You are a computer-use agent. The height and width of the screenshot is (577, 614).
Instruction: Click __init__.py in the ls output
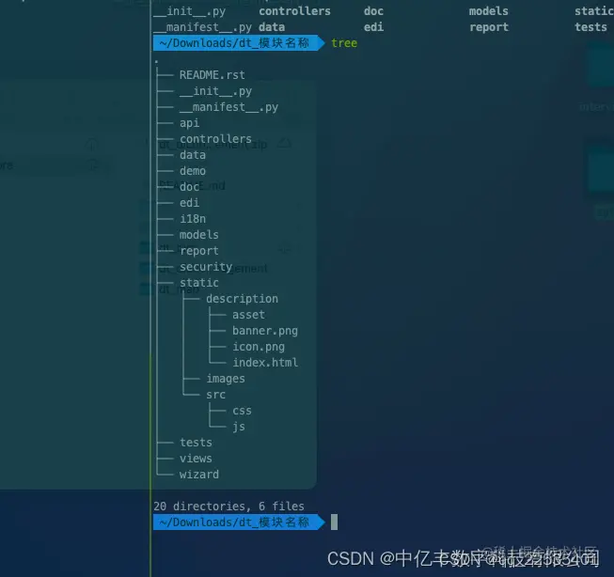click(x=189, y=11)
